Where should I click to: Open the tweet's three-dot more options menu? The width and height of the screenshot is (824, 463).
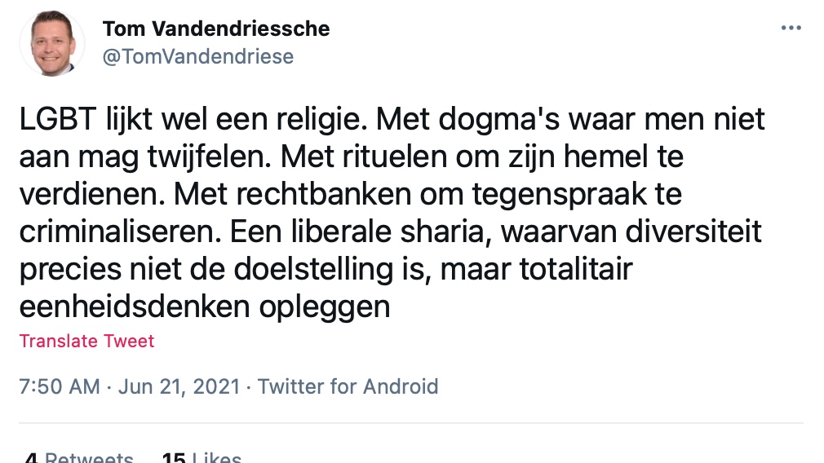click(x=791, y=28)
